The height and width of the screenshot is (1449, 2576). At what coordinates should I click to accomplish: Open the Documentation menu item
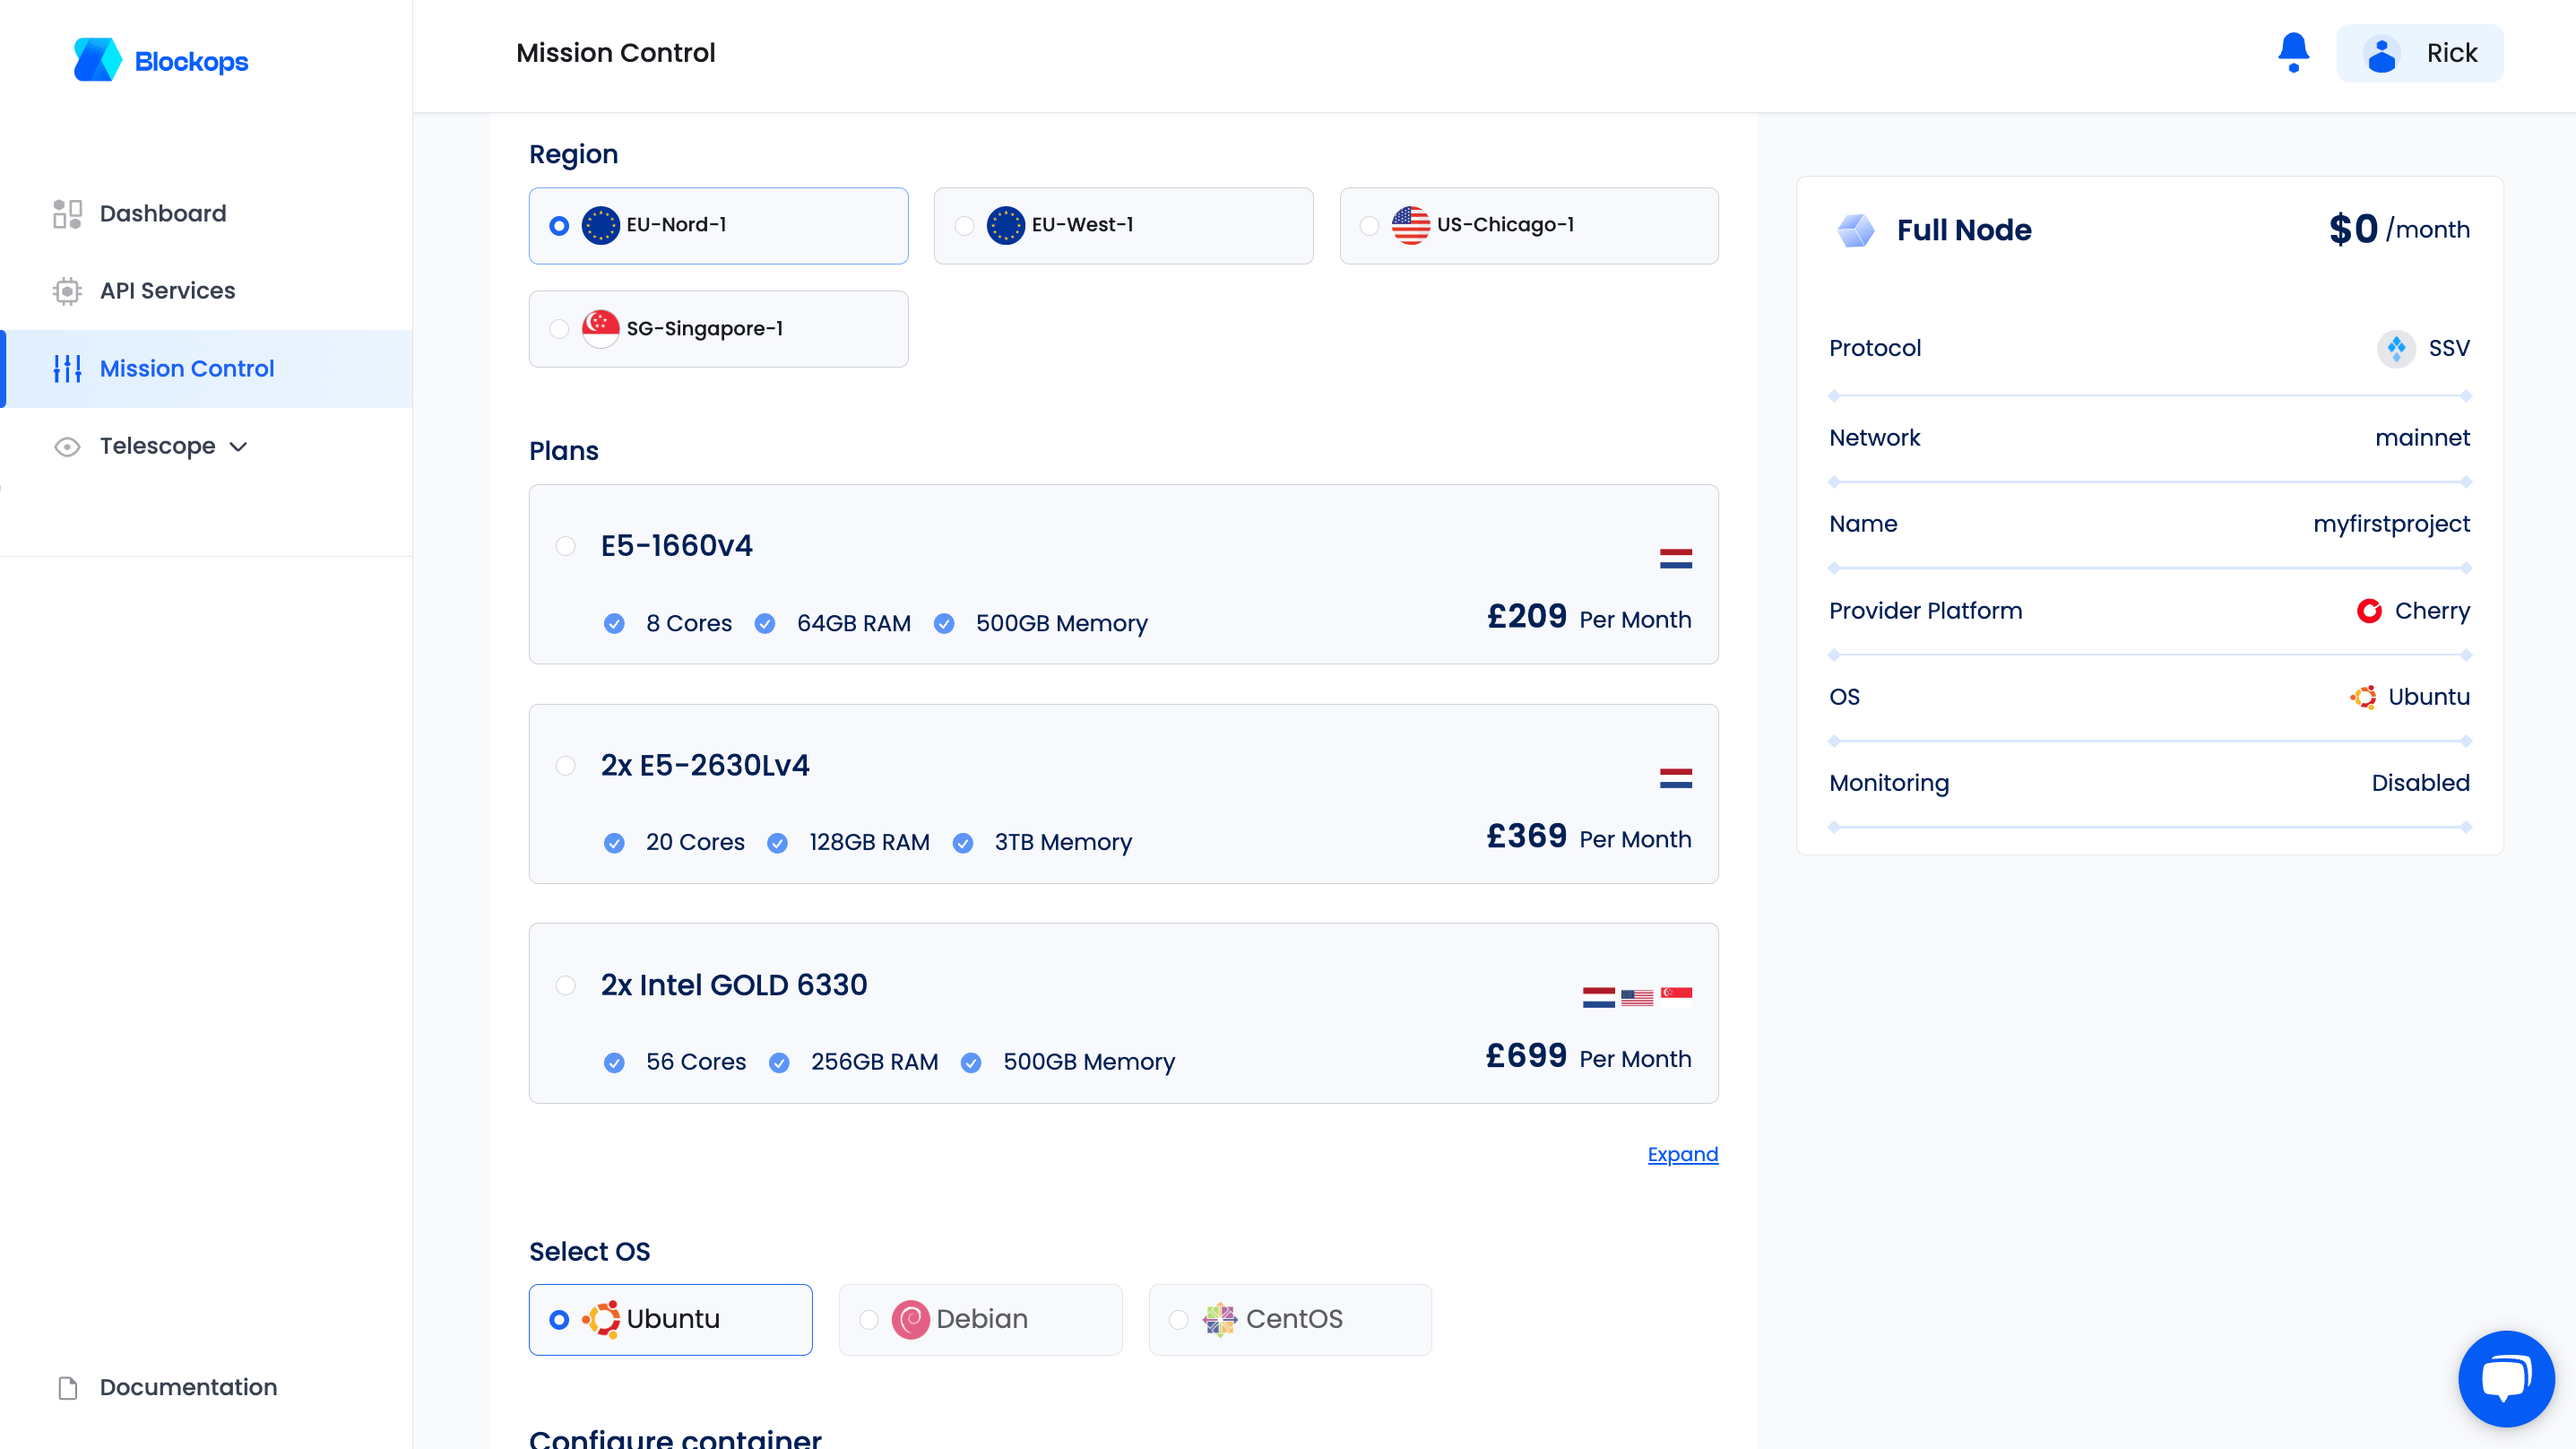tap(206, 1387)
